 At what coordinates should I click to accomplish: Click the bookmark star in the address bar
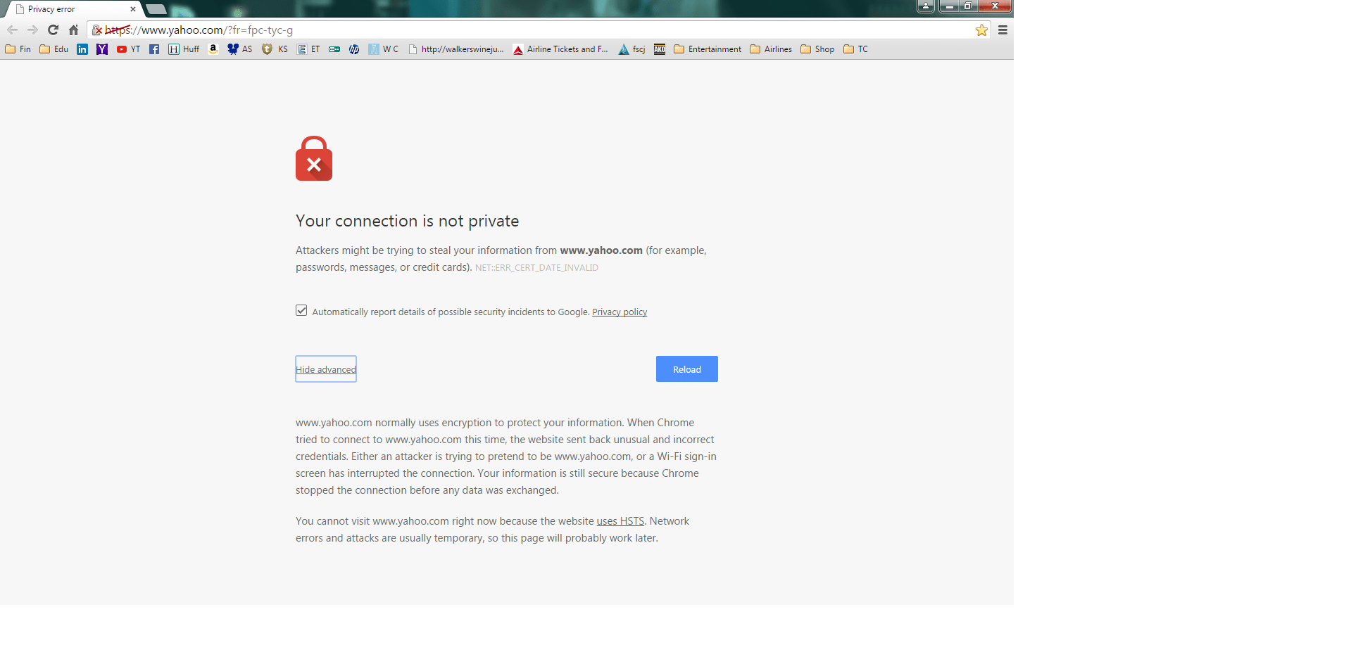(981, 30)
